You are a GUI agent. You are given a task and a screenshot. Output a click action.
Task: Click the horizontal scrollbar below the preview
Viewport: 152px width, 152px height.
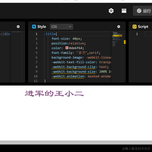tap(76, 142)
